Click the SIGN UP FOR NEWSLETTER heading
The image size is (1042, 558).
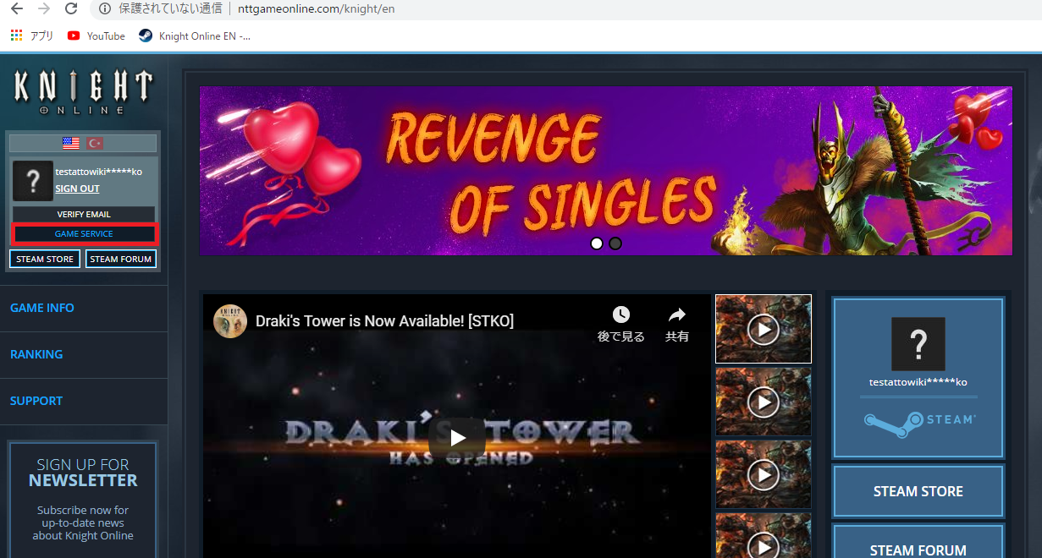83,473
